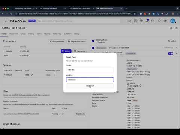This screenshot has height=135, width=180.
Task: Click the Card #1 input field
Action: click(90, 70)
